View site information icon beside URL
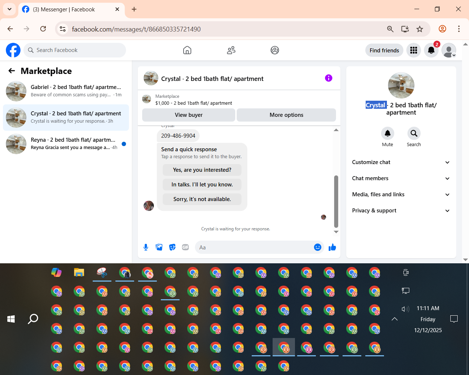Image resolution: width=469 pixels, height=375 pixels. 63,29
